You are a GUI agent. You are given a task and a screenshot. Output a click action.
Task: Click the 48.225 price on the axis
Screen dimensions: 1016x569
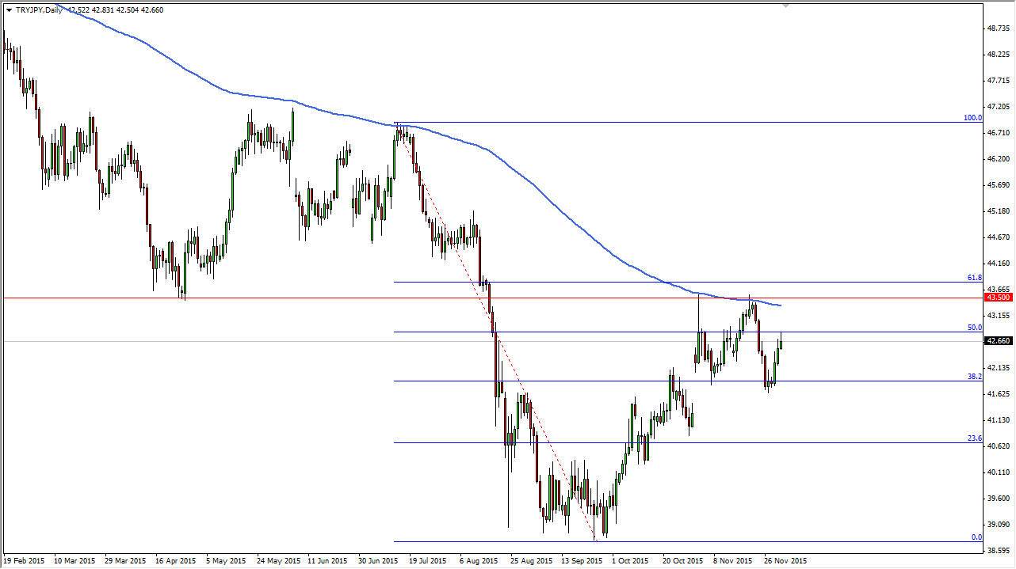[x=998, y=55]
